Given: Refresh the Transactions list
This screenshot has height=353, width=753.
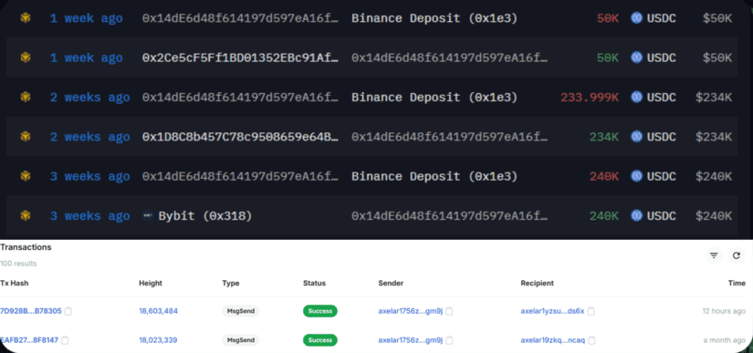Looking at the screenshot, I should pos(737,255).
